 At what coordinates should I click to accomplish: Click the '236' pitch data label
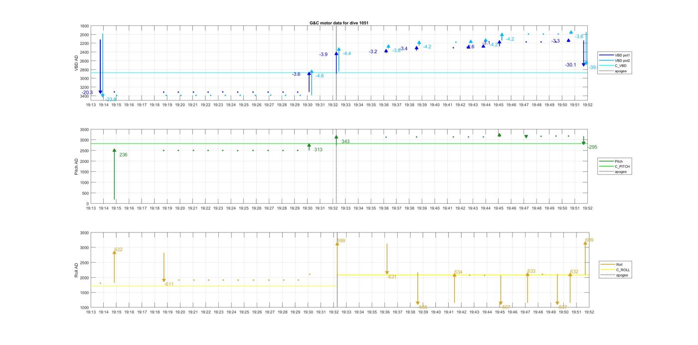click(x=123, y=155)
